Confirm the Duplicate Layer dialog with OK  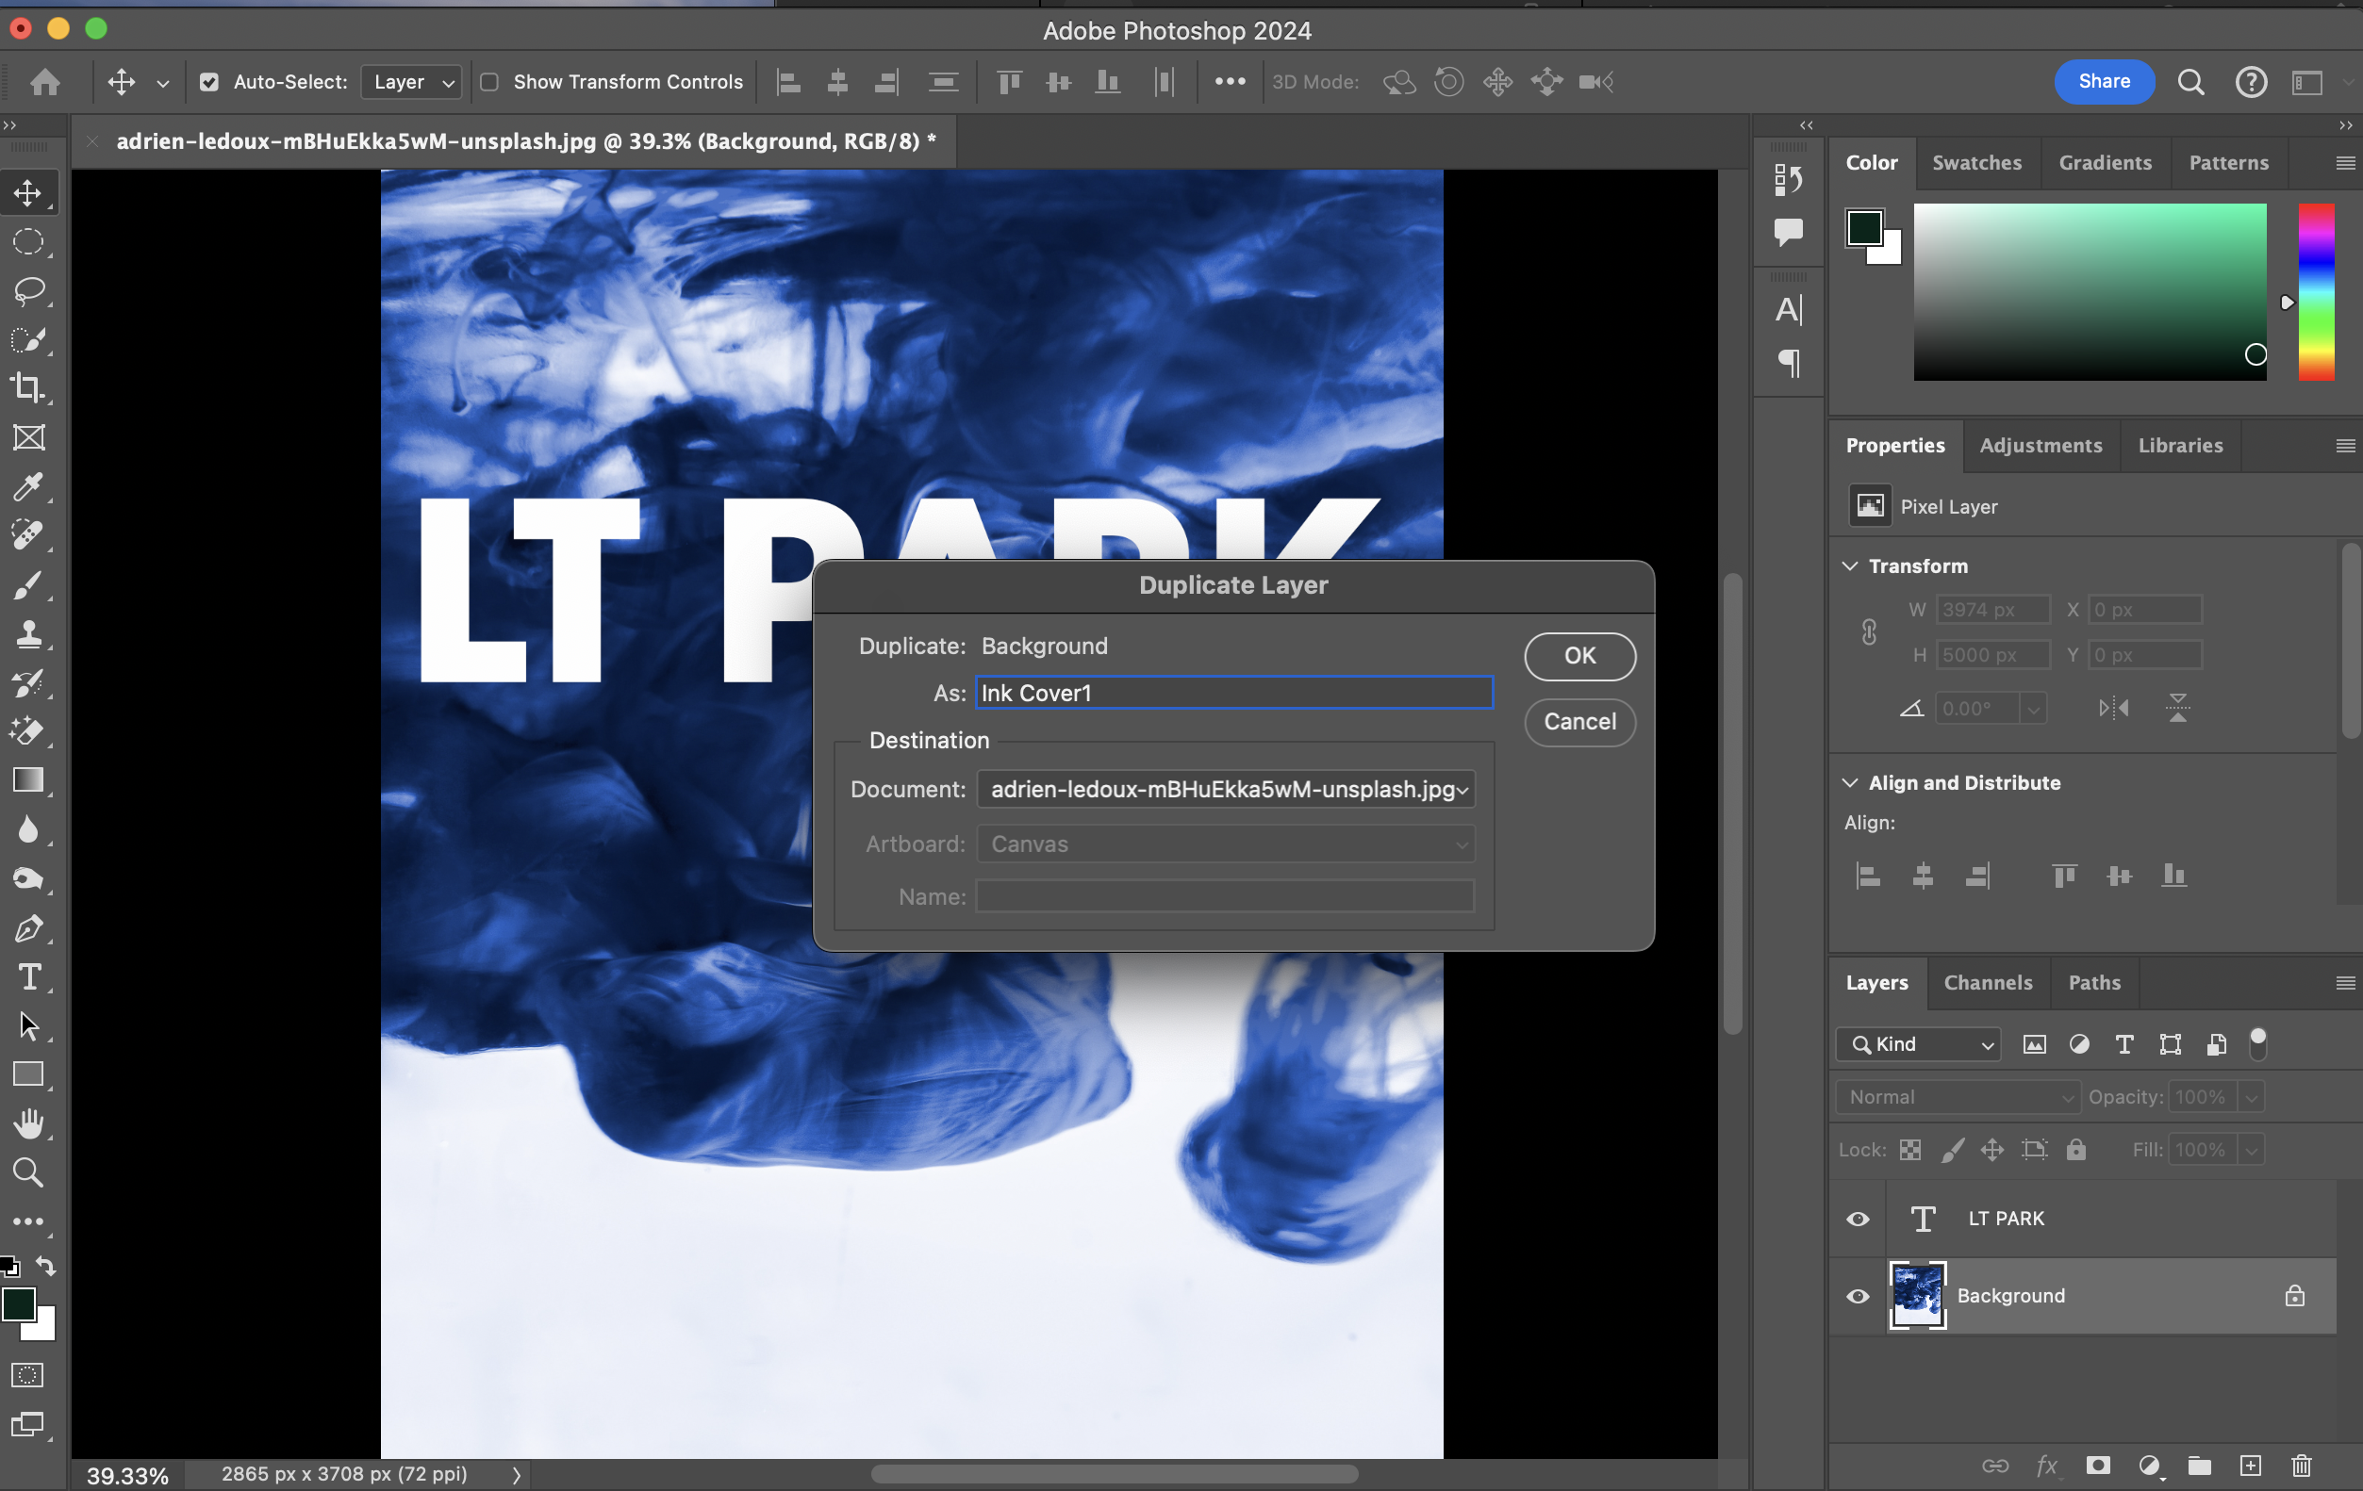[x=1578, y=655]
